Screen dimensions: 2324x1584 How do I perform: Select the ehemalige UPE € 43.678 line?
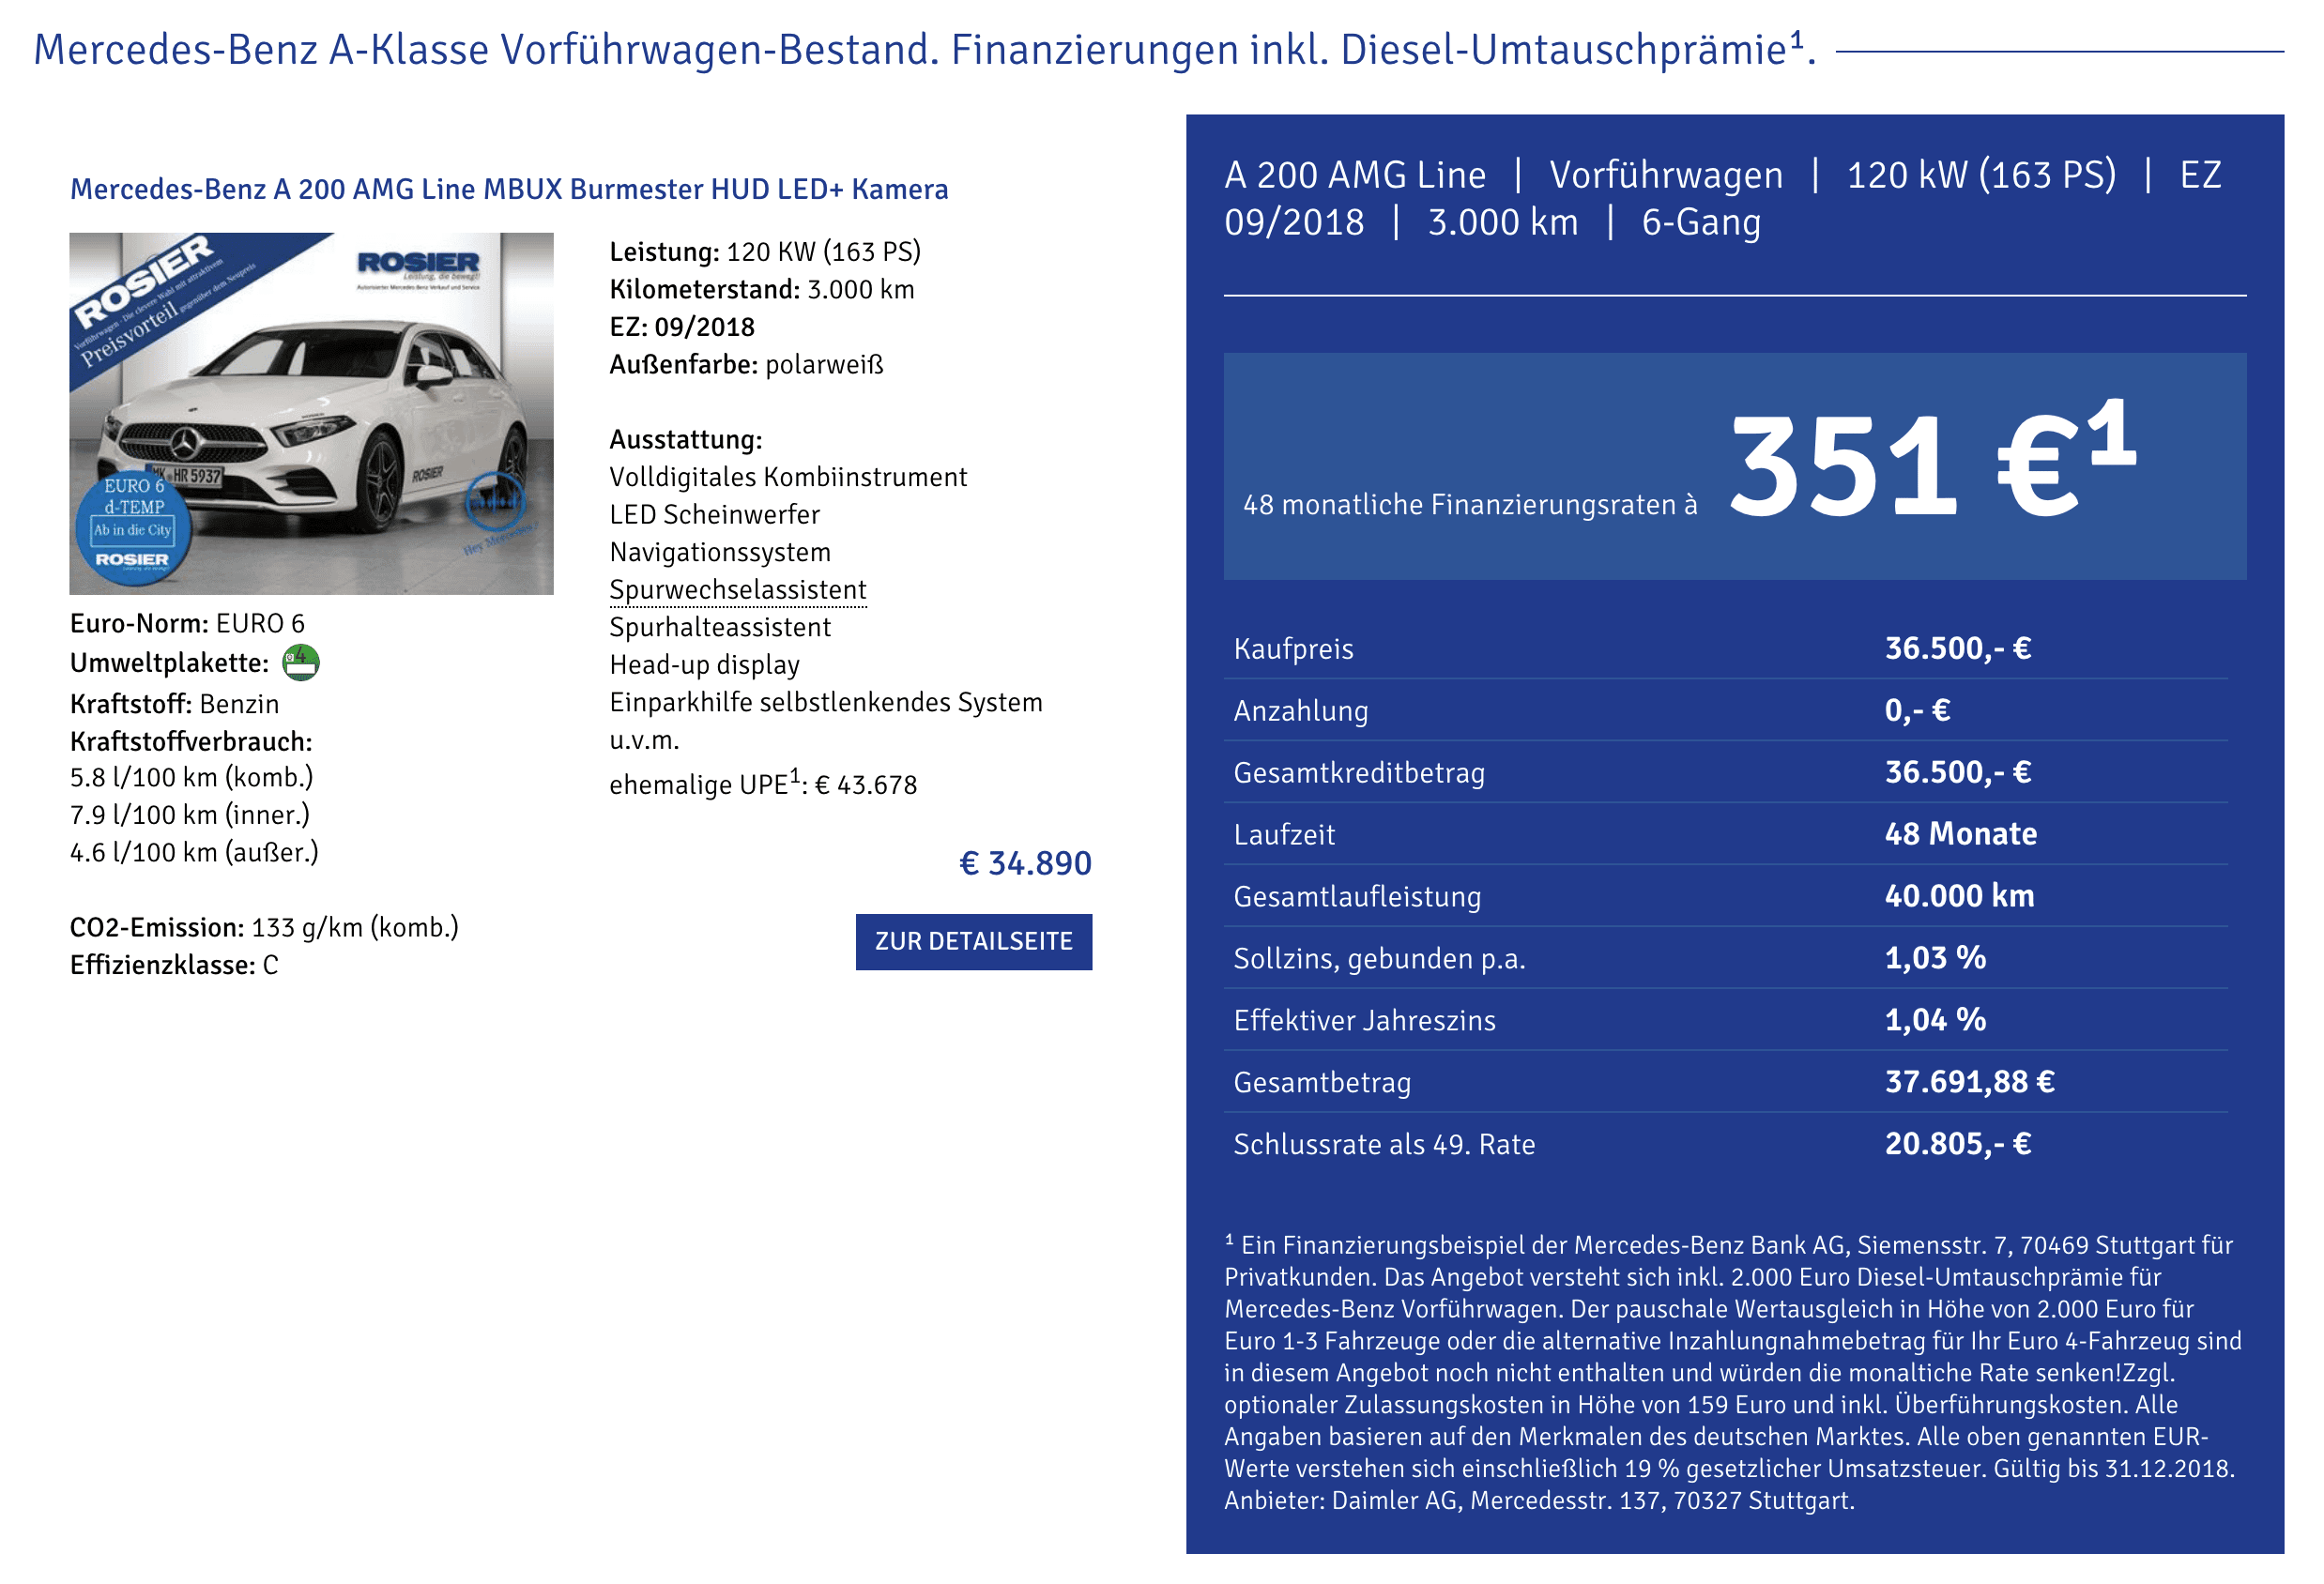pyautogui.click(x=763, y=783)
